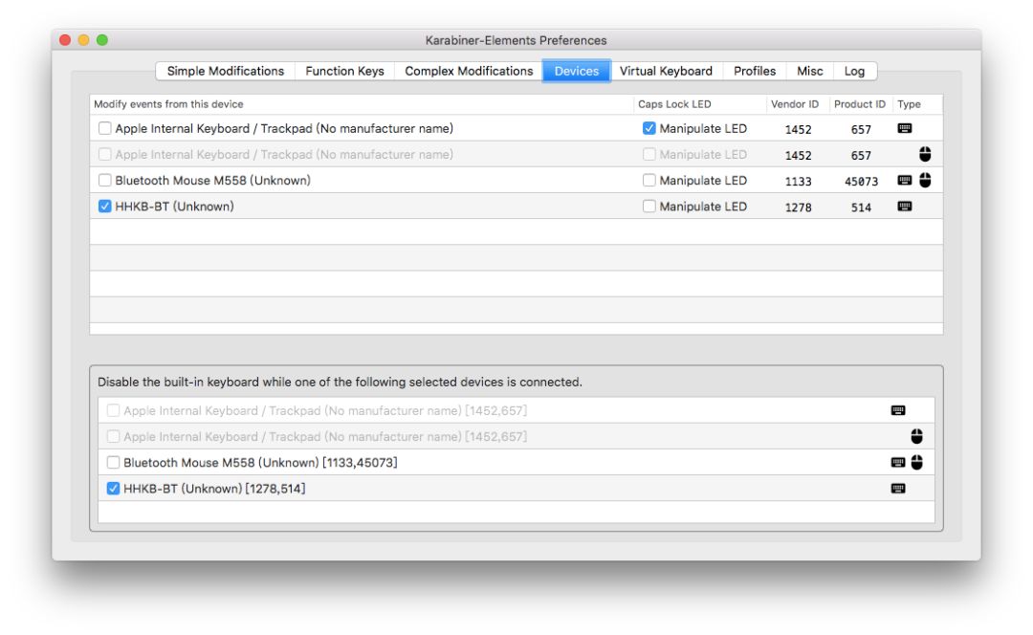Click the Vendor ID column header
Screen dimensions: 1033x635
pyautogui.click(x=794, y=104)
